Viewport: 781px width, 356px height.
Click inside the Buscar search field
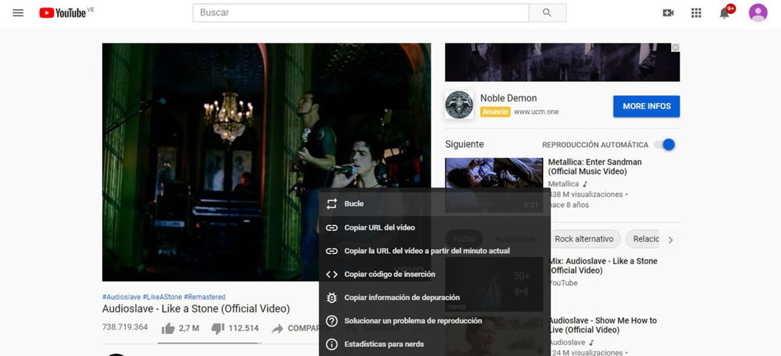pos(361,12)
